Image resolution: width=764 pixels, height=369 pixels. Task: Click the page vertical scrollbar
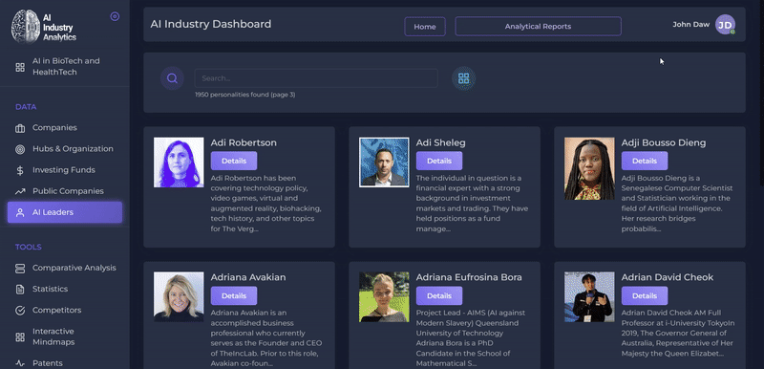[x=761, y=93]
